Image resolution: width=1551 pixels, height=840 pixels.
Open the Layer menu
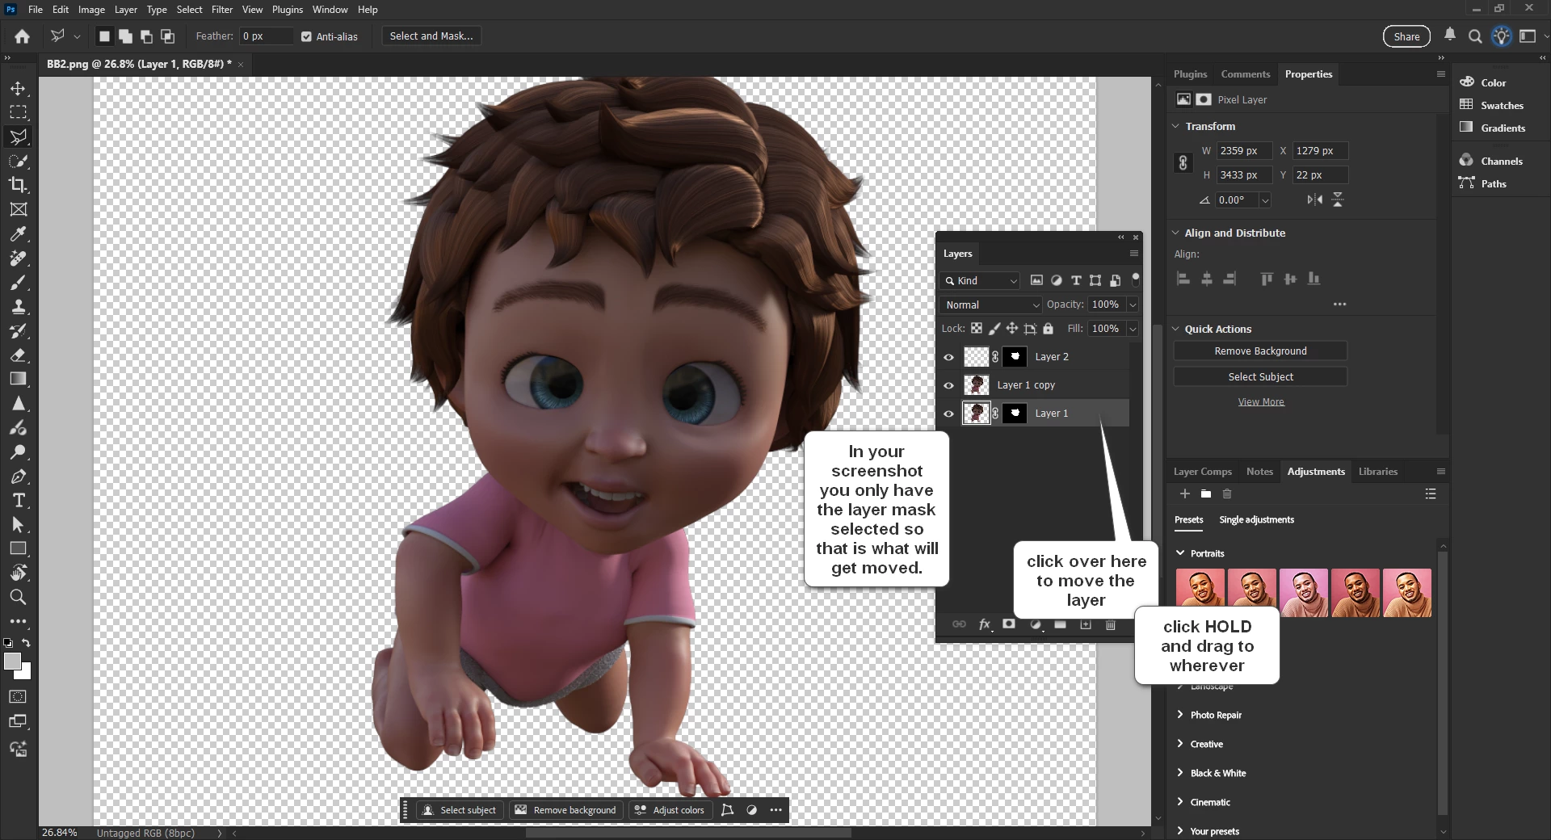click(125, 10)
